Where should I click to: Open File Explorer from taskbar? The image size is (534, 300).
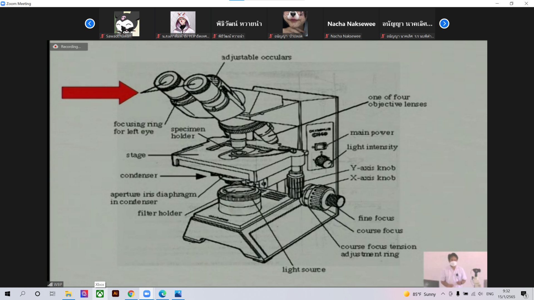pyautogui.click(x=68, y=294)
